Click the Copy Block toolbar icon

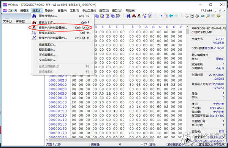tap(97, 16)
